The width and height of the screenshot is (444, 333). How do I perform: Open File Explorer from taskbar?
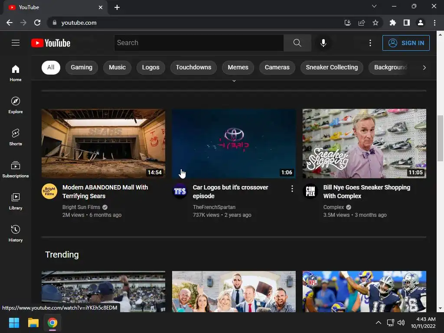(x=33, y=323)
